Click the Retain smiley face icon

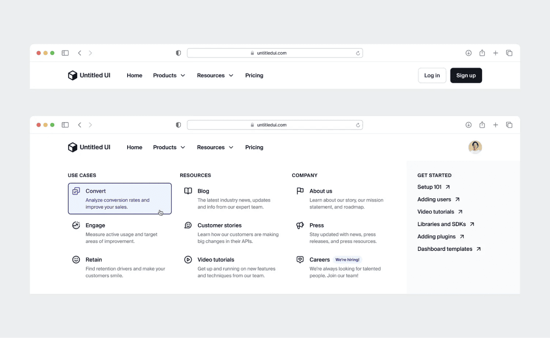(76, 260)
